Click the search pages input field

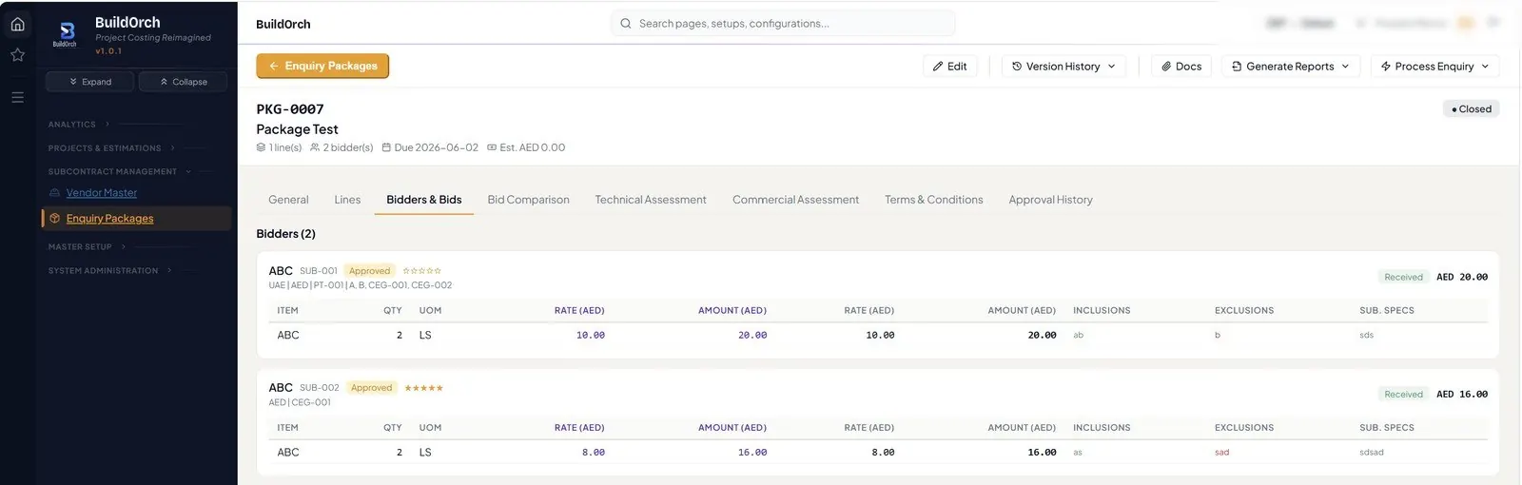coord(783,24)
